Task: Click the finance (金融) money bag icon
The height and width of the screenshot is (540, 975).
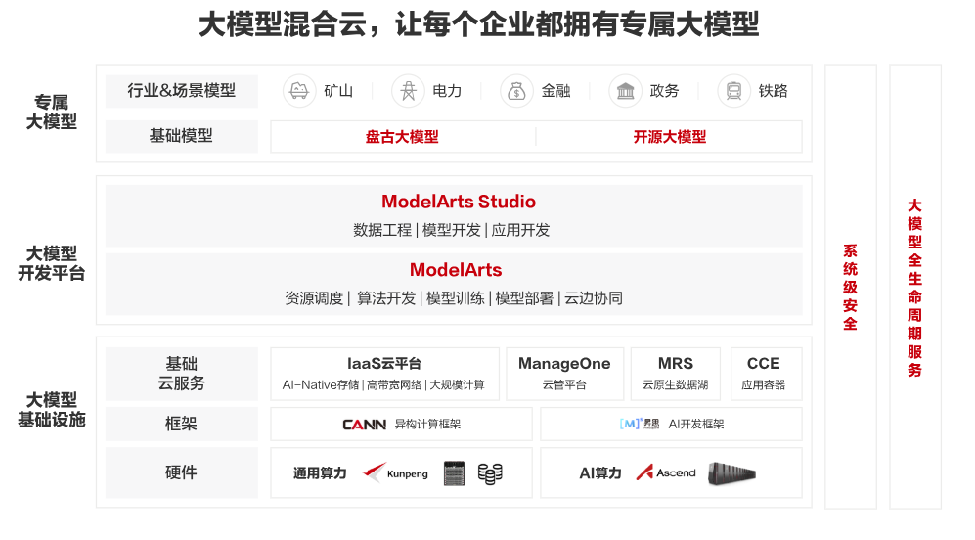Action: point(516,91)
